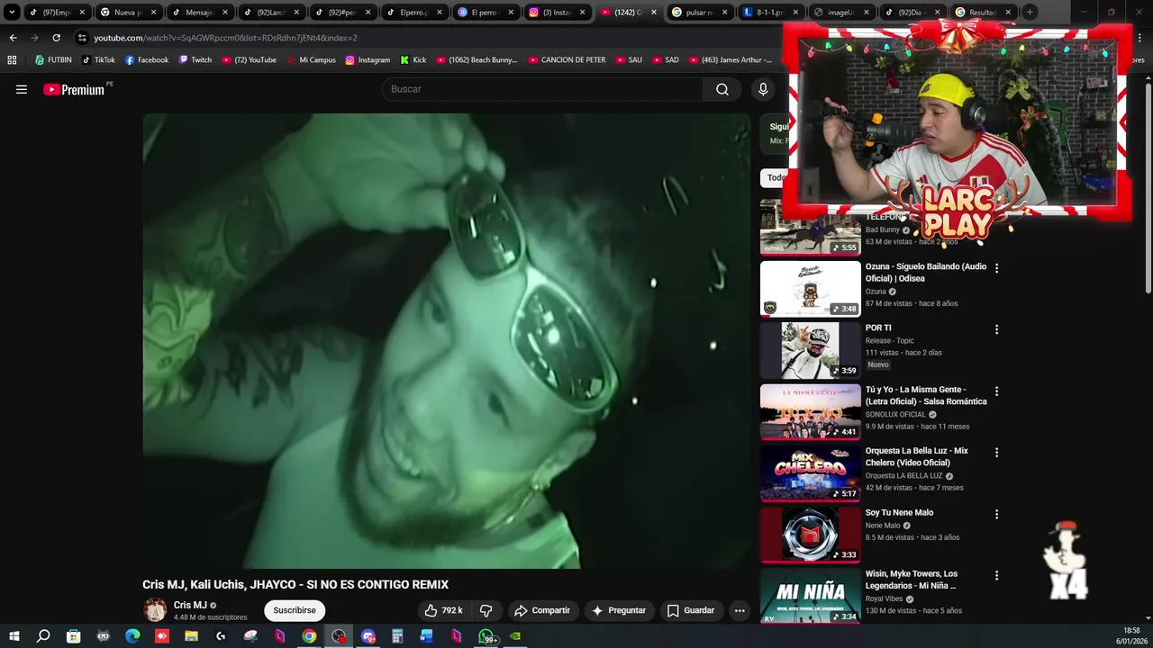Viewport: 1153px width, 648px height.
Task: Open more actions three-dot menu below video
Action: (740, 610)
